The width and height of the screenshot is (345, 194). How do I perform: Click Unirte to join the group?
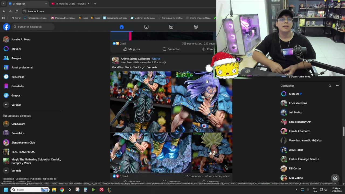156,58
